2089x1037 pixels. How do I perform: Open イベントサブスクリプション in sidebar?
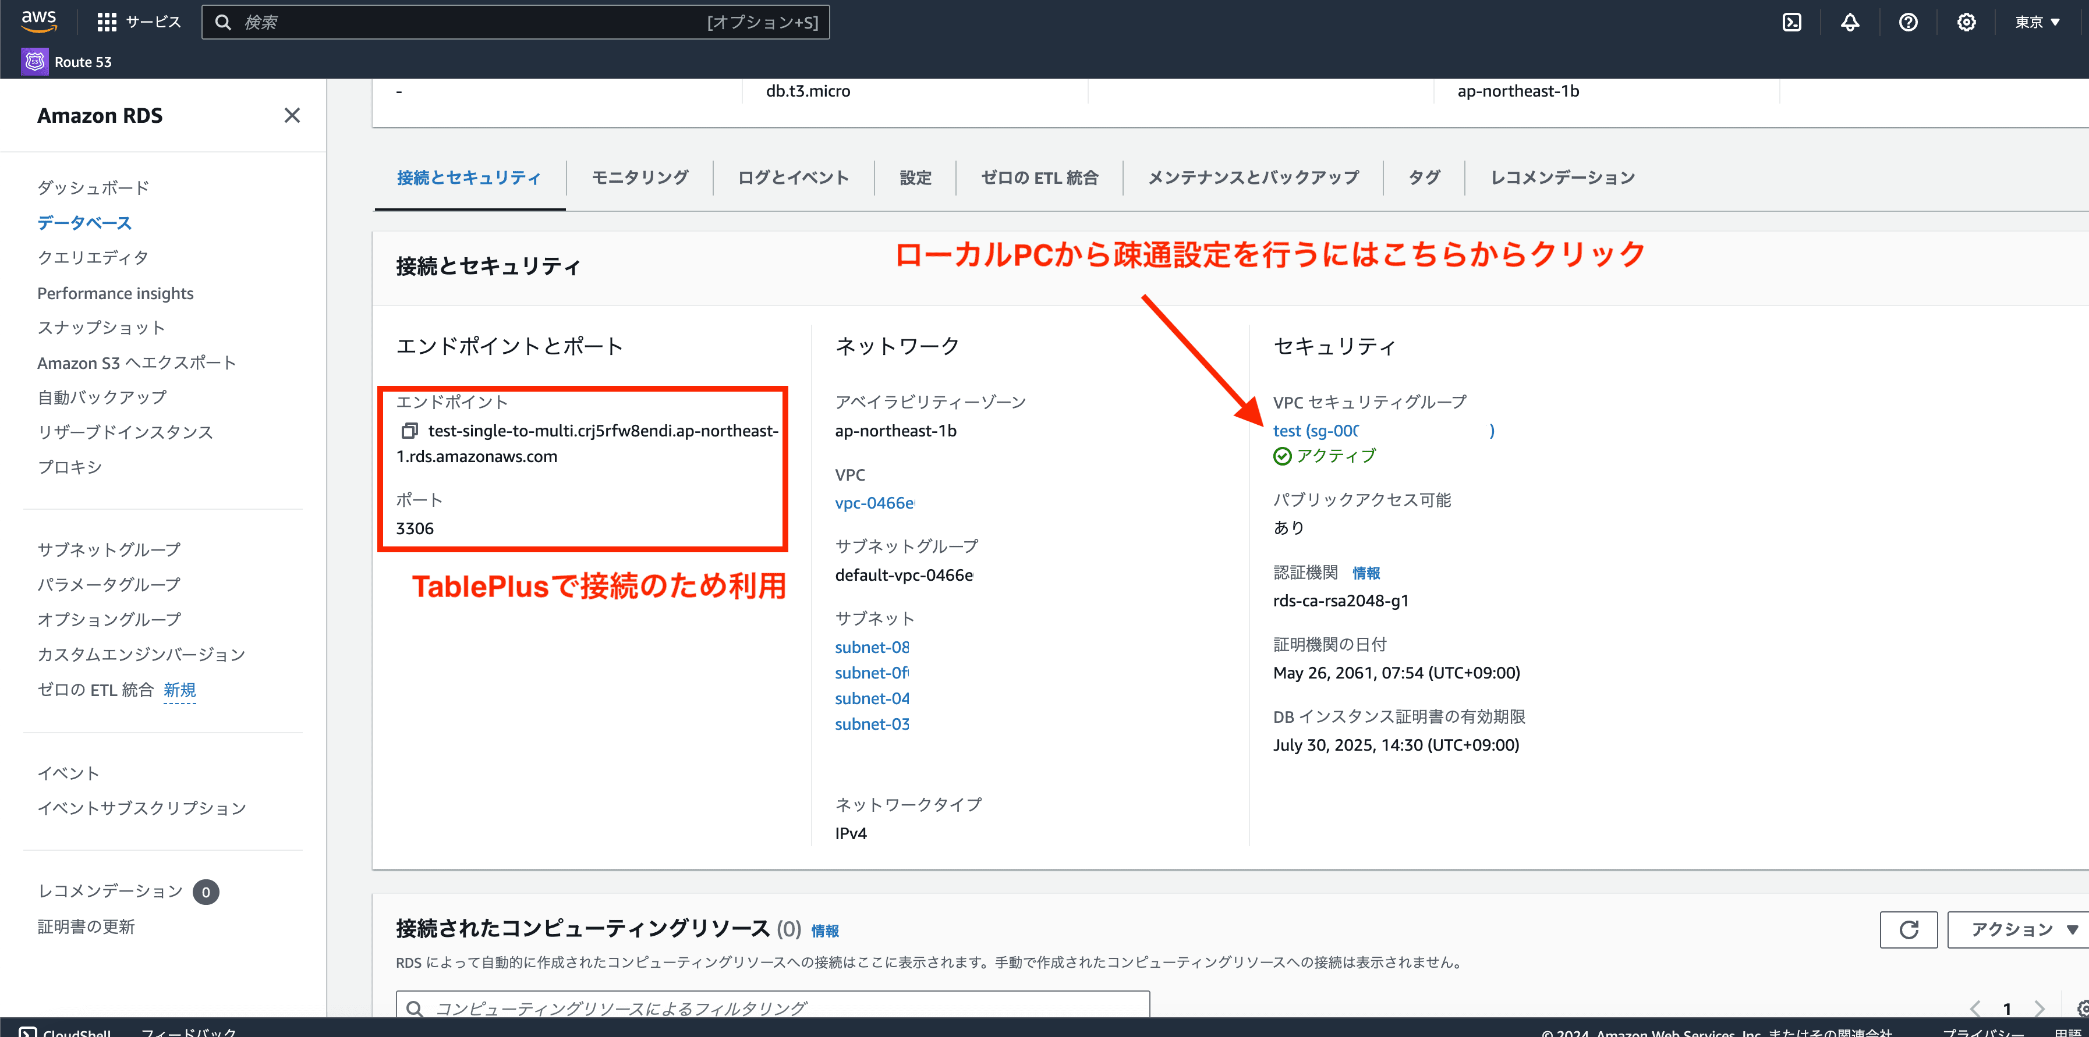(142, 808)
